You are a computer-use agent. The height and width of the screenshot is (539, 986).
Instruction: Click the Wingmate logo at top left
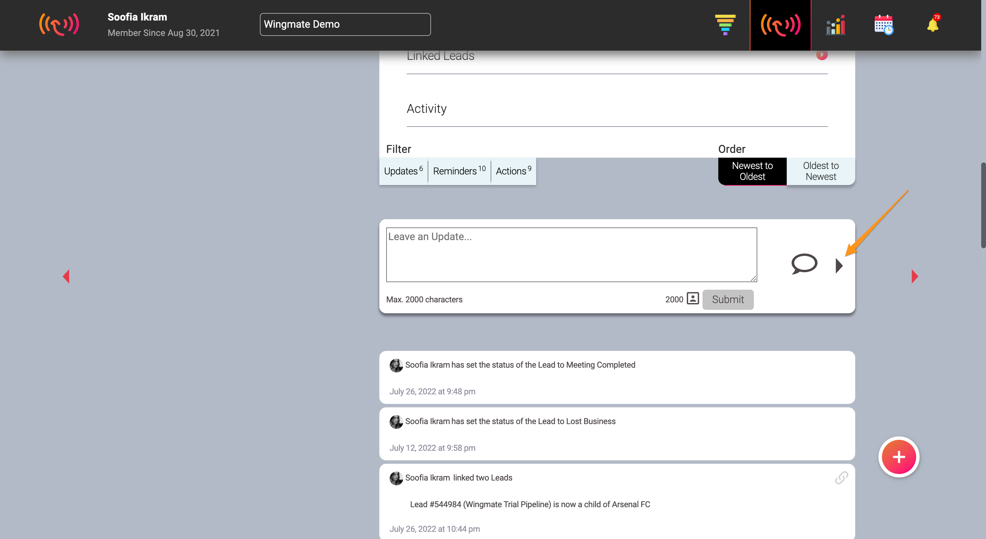pos(59,25)
